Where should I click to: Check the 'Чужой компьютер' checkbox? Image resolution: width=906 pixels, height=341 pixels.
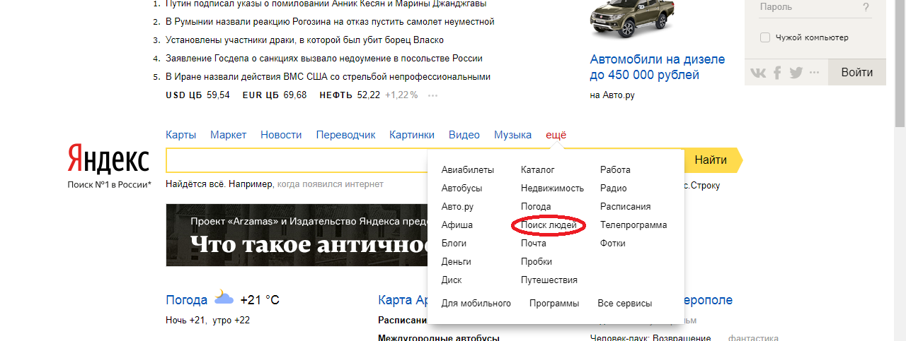pos(765,37)
